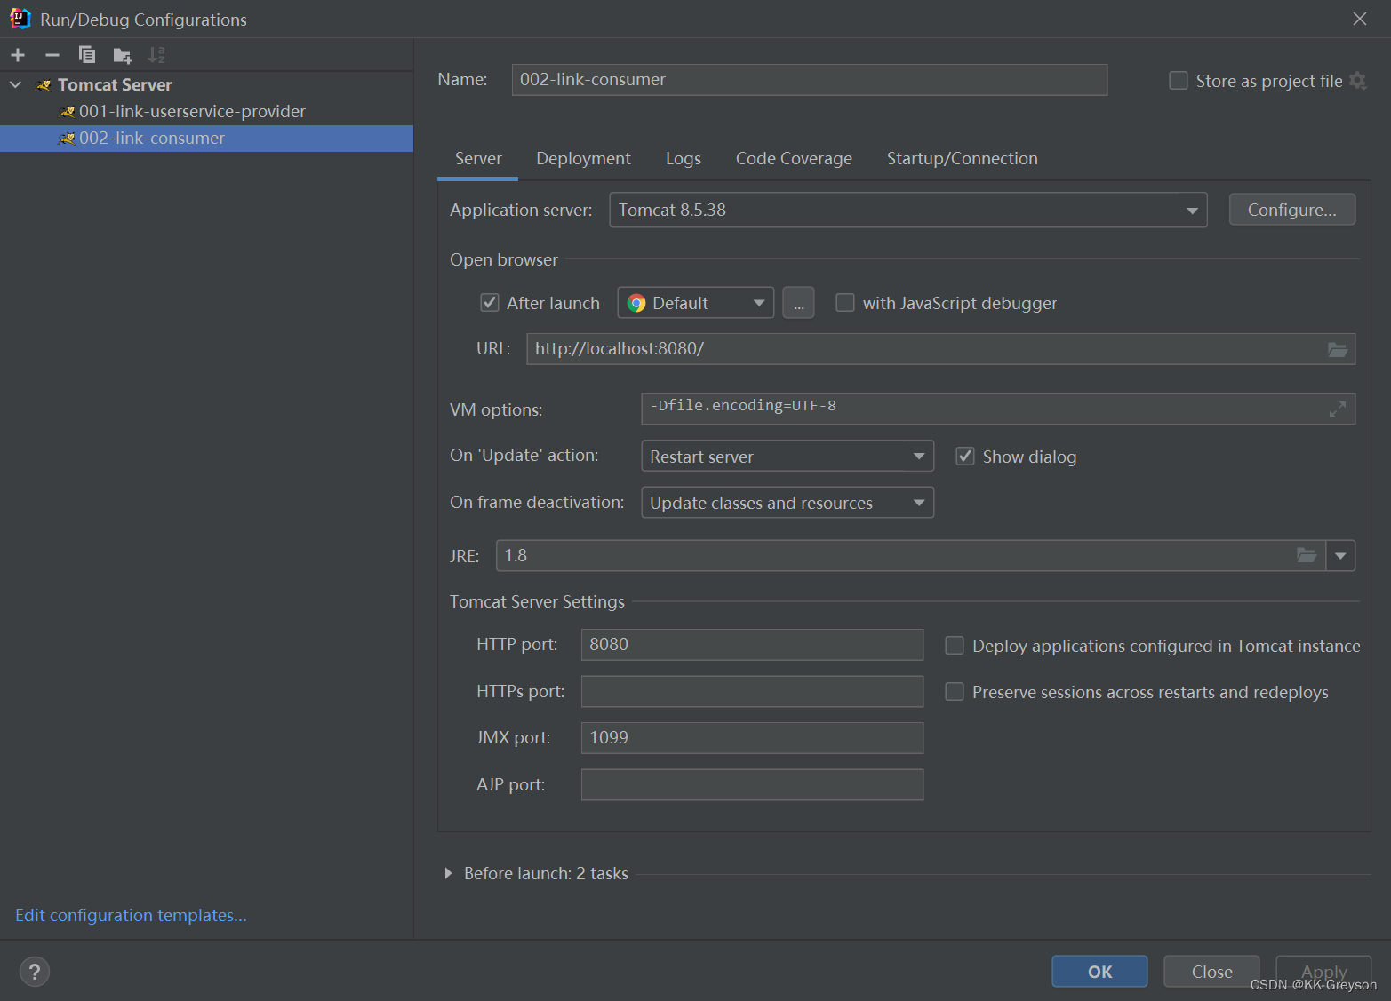This screenshot has width=1391, height=1001.
Task: Open the Application server dropdown
Action: [908, 210]
